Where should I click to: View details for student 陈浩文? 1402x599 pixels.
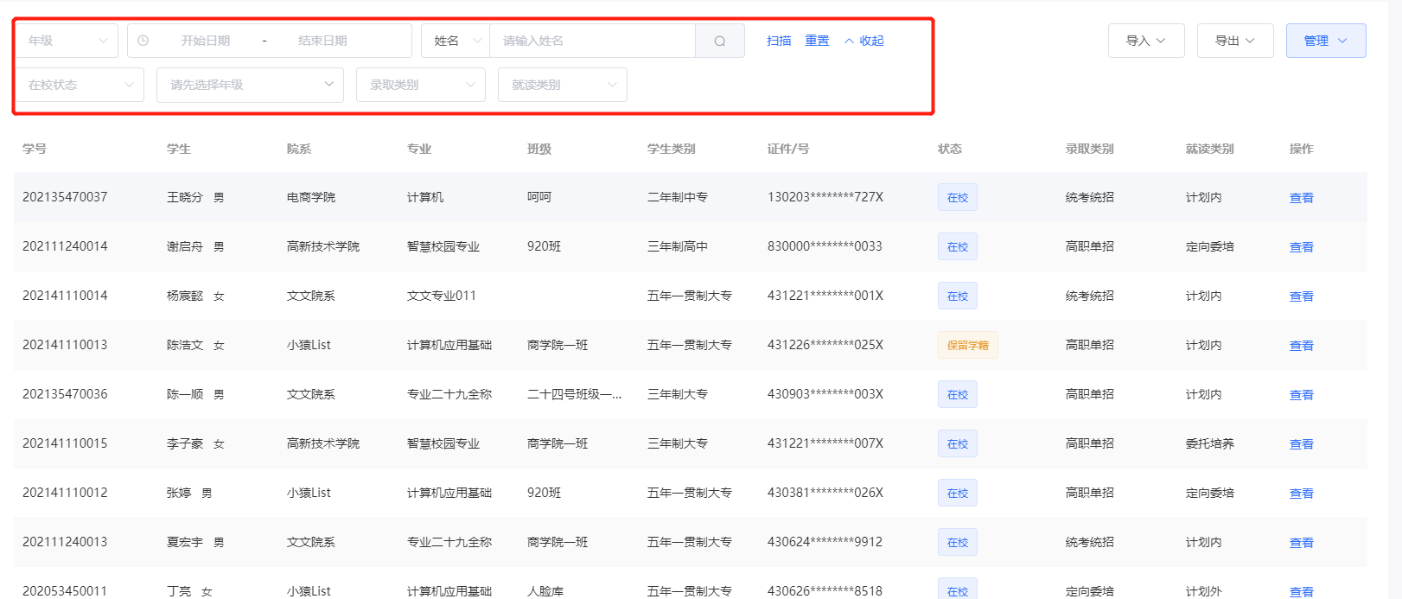click(x=1301, y=346)
